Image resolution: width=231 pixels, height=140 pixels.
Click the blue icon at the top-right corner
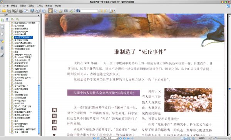(x=228, y=6)
